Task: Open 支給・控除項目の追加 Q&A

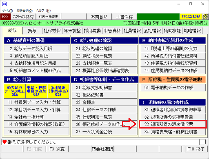Action: click(x=36, y=91)
